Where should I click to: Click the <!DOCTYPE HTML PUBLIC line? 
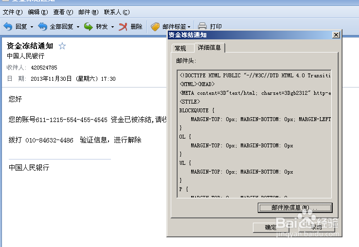pos(255,75)
